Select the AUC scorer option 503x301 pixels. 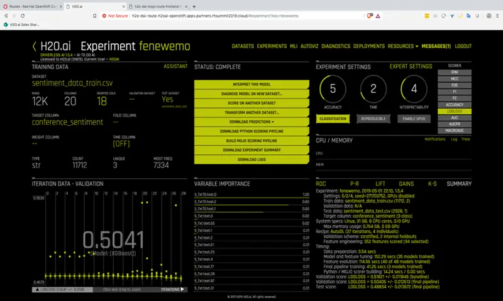tap(455, 118)
